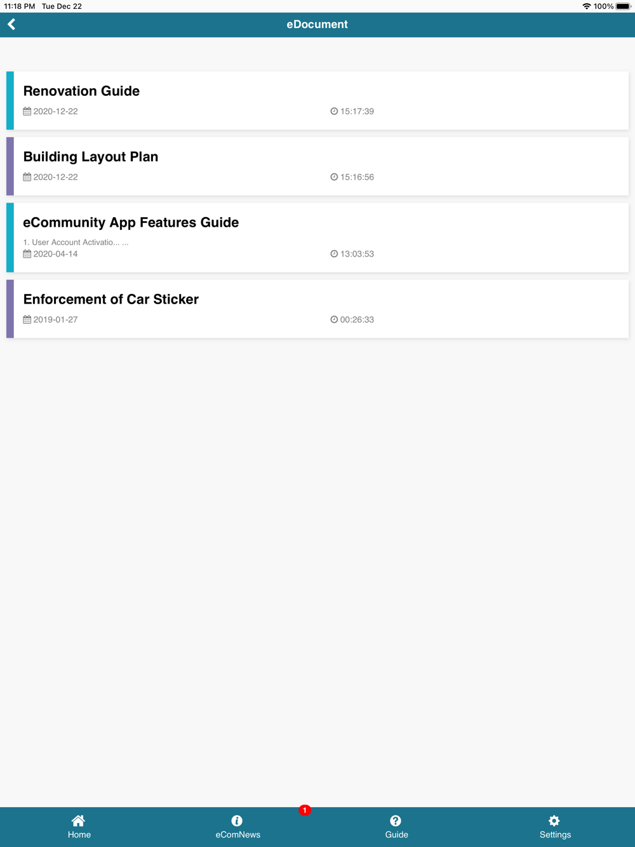The image size is (635, 847).
Task: Tap the eComNews info icon
Action: point(237,820)
